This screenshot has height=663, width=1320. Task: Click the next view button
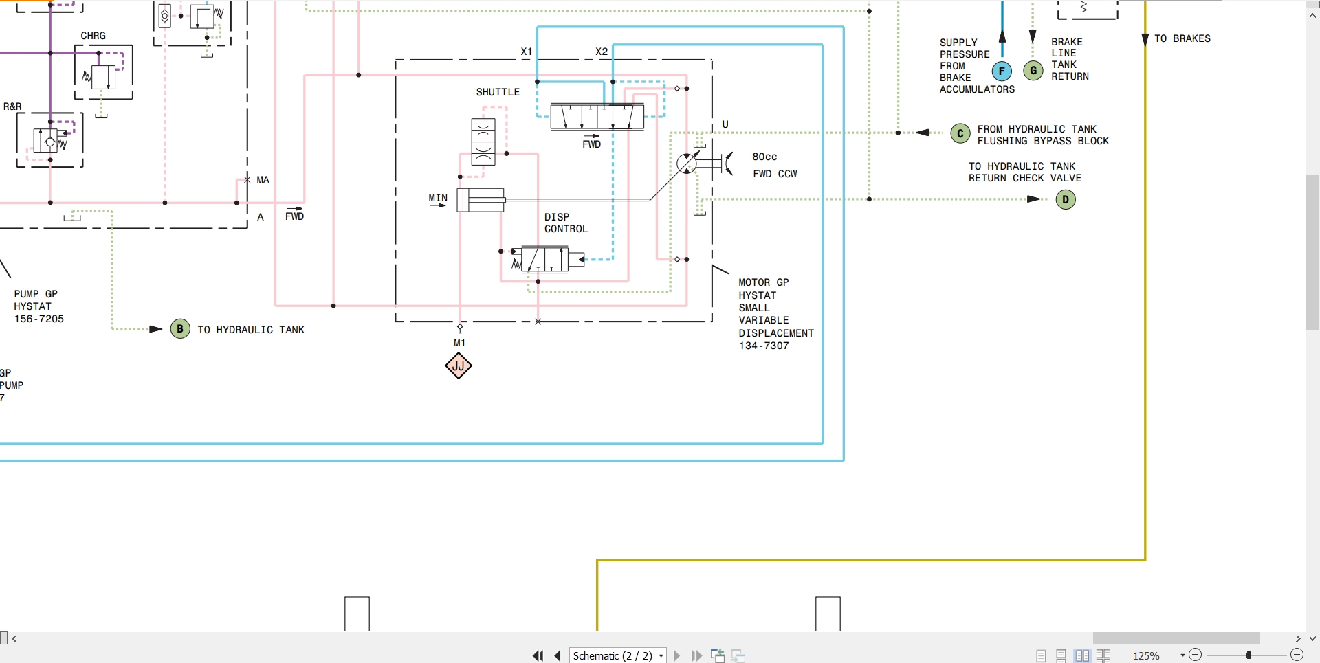point(738,655)
